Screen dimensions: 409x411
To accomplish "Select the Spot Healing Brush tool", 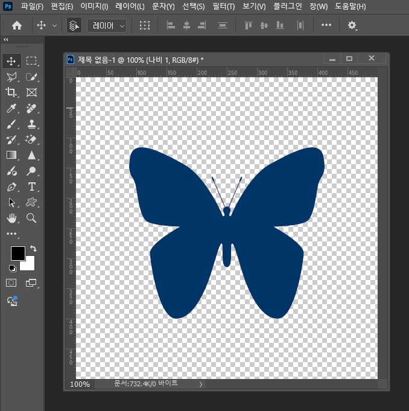I will pos(31,108).
